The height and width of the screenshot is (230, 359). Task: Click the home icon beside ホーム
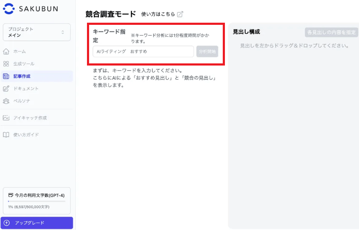tap(6, 51)
